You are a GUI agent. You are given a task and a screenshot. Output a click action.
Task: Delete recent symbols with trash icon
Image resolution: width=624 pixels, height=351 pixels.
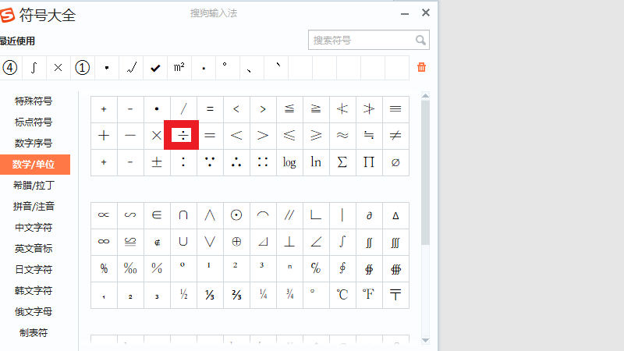coord(422,68)
